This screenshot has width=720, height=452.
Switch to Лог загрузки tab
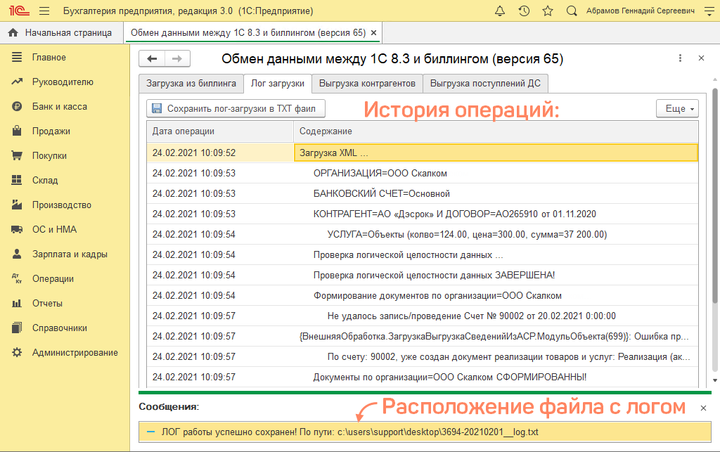277,84
